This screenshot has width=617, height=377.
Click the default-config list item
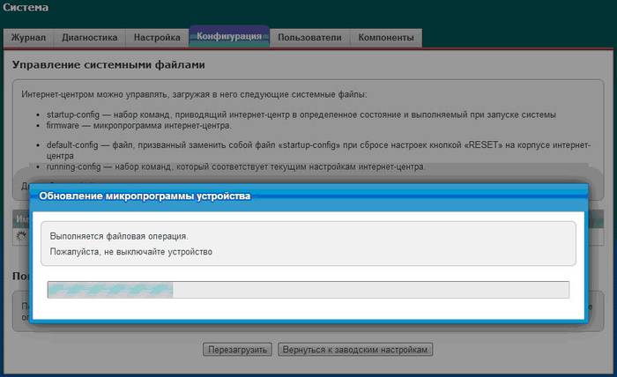tap(318, 150)
